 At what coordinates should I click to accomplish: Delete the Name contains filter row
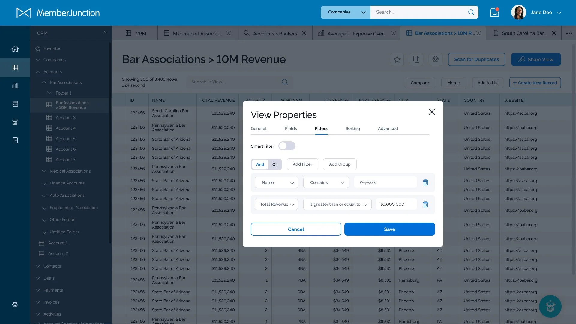click(x=425, y=182)
